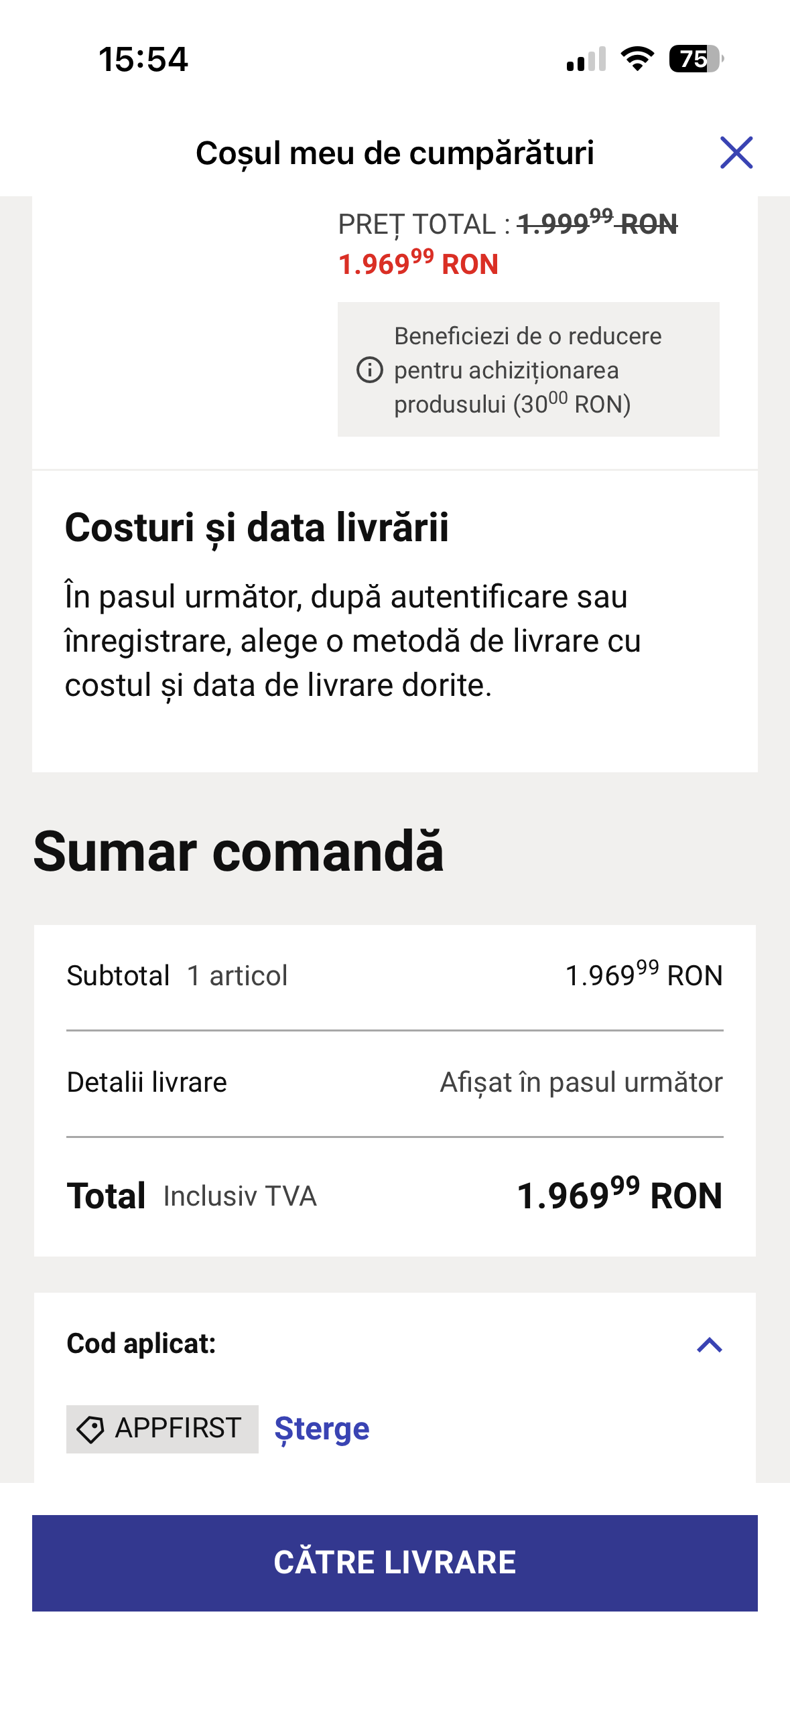Tap the Costuri și data livrării heading
The height and width of the screenshot is (1712, 790).
257,528
